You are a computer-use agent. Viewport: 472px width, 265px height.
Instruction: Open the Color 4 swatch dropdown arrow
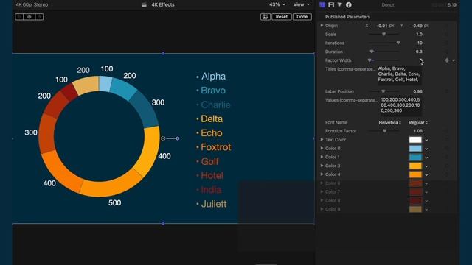pyautogui.click(x=426, y=175)
